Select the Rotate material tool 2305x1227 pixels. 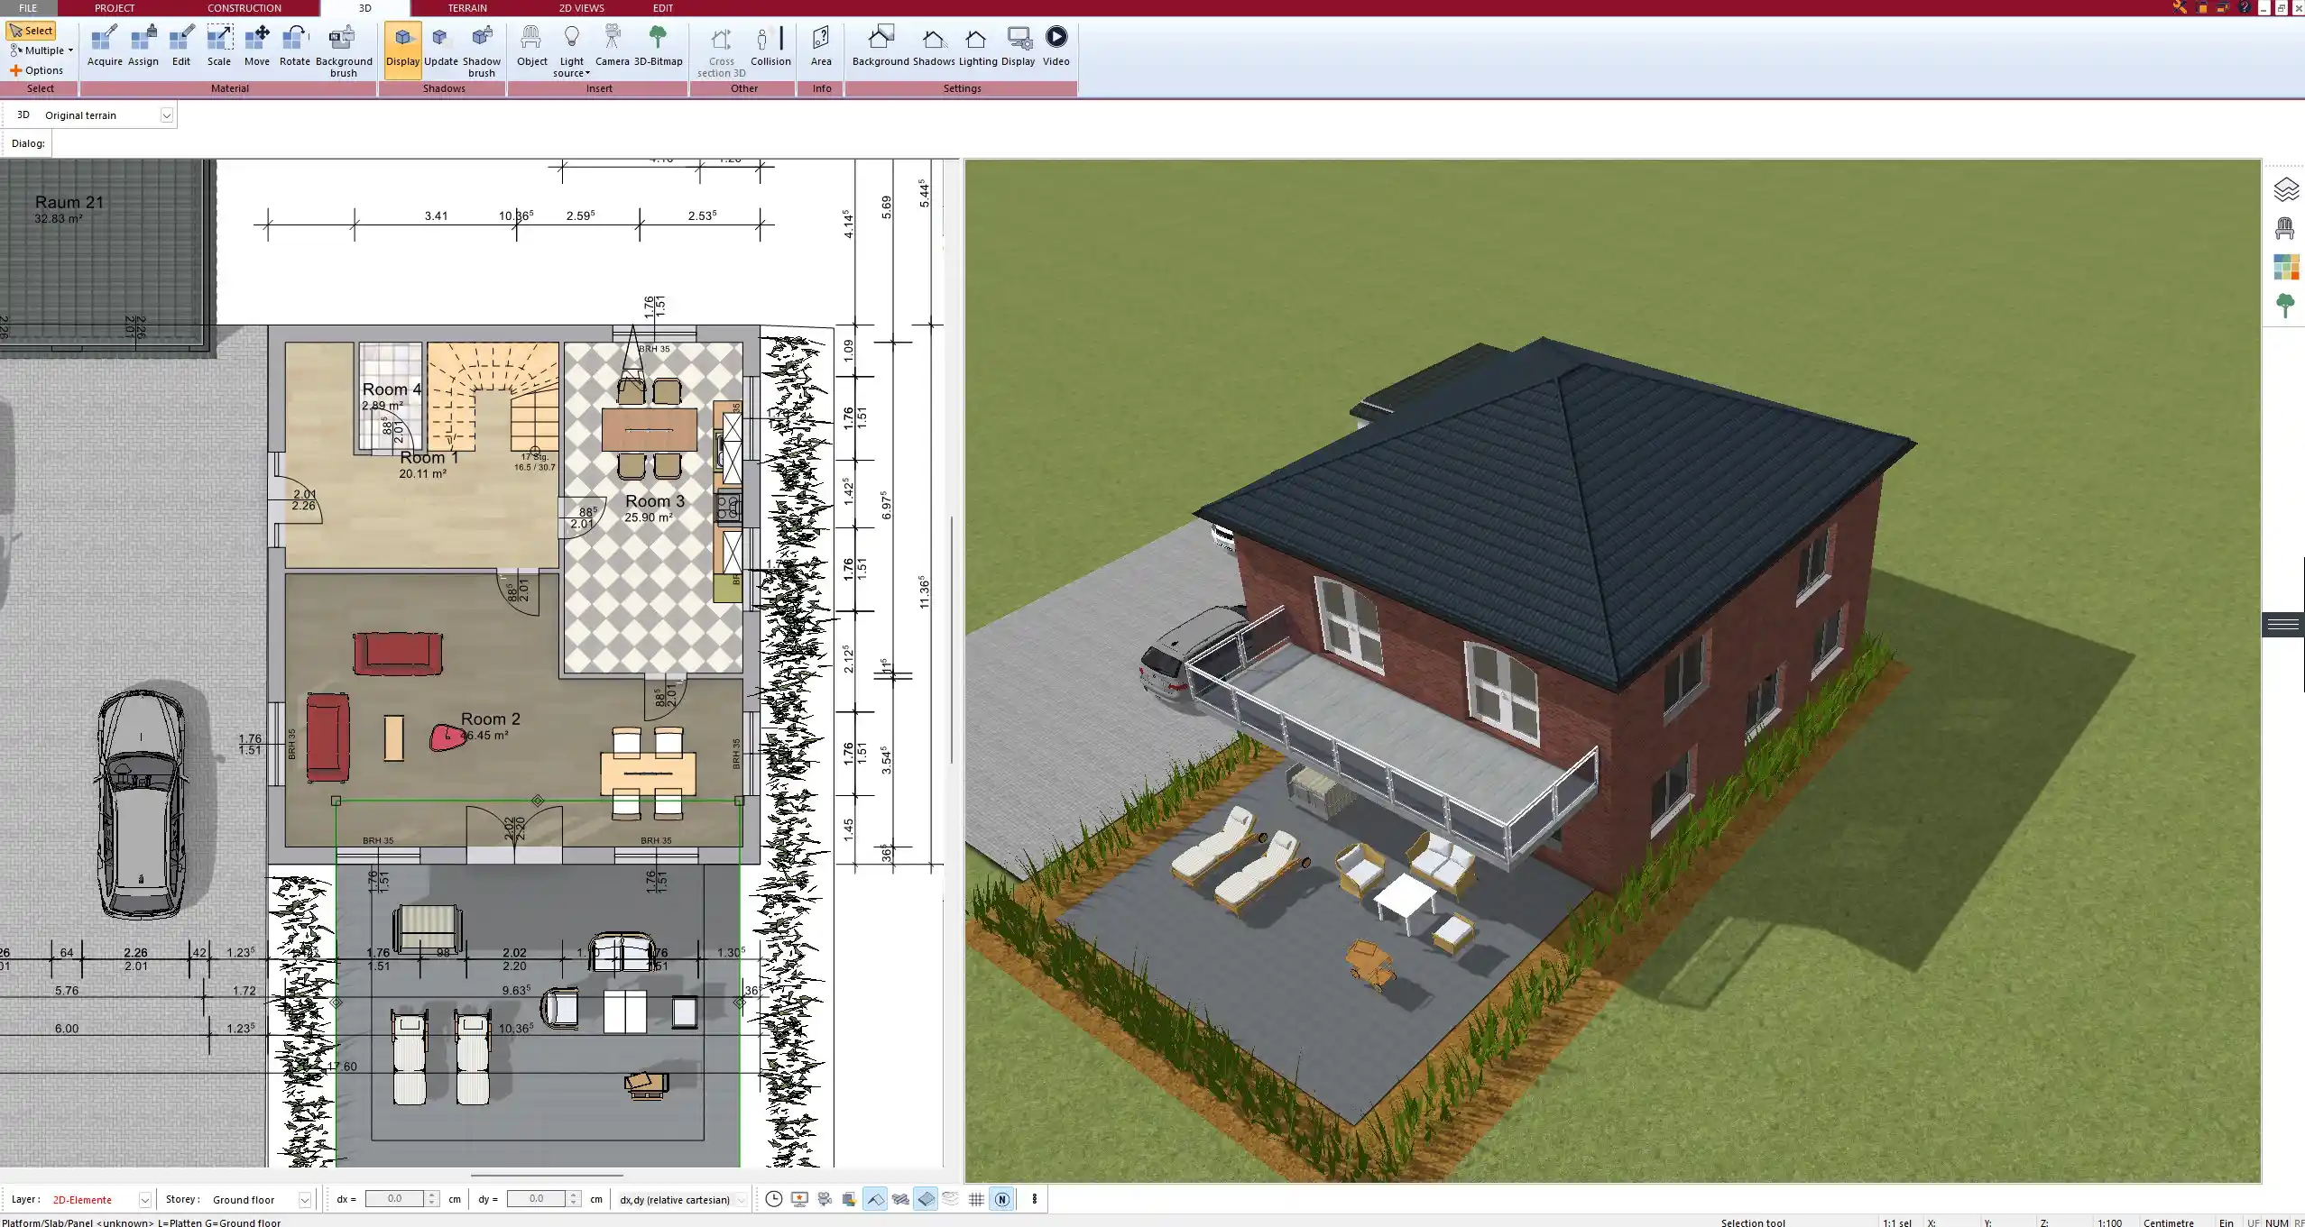tap(294, 47)
